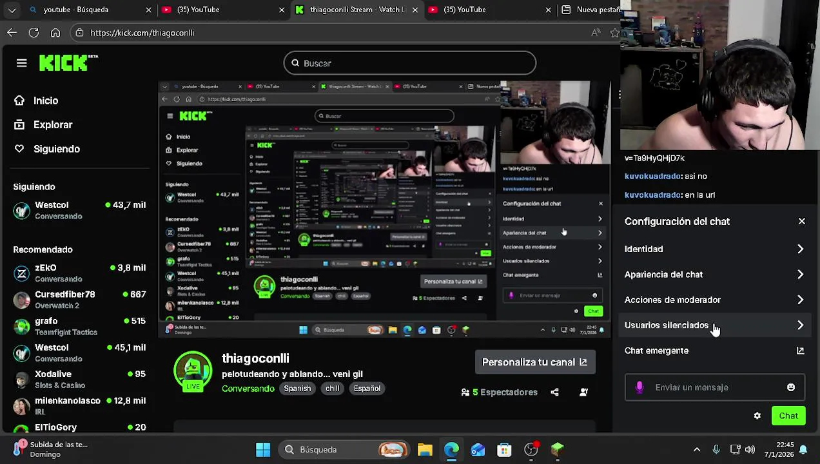Click the weather widget in the taskbar
Screen dimensions: 820x464
pos(51,449)
